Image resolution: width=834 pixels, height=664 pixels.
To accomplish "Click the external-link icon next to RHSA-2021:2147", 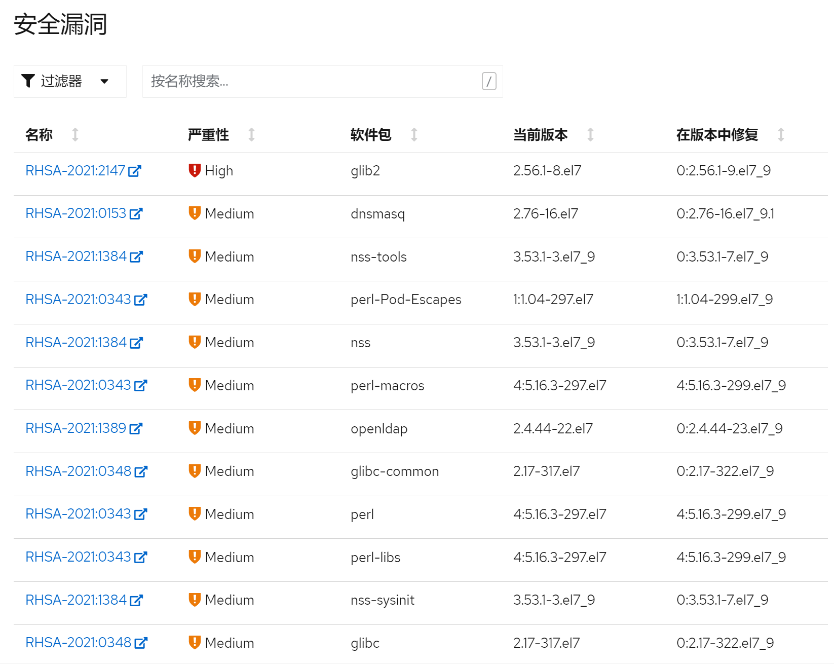I will click(135, 170).
